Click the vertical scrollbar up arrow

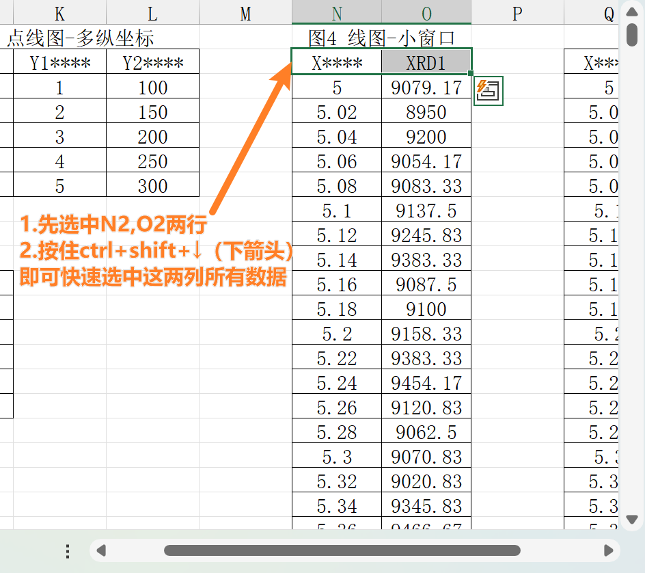(632, 12)
